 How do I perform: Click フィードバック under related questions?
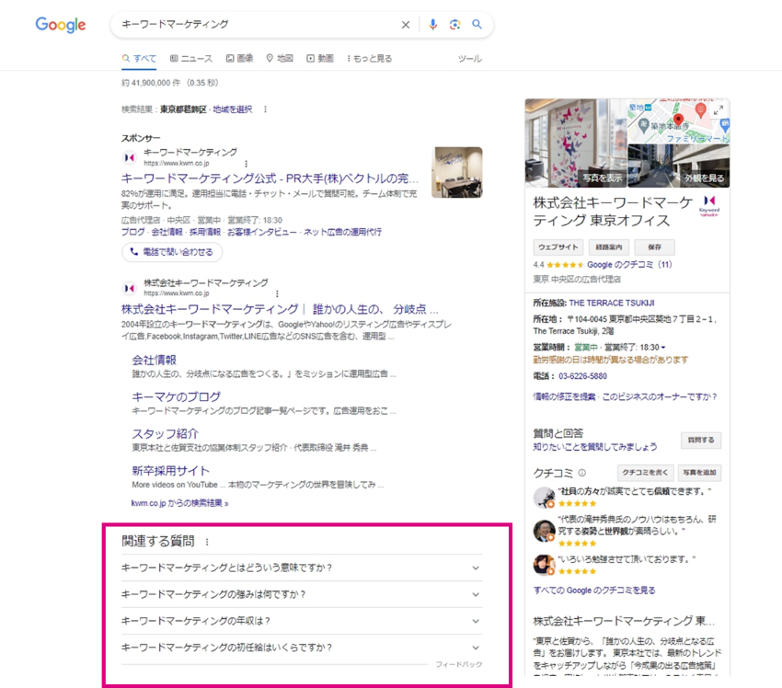(459, 665)
